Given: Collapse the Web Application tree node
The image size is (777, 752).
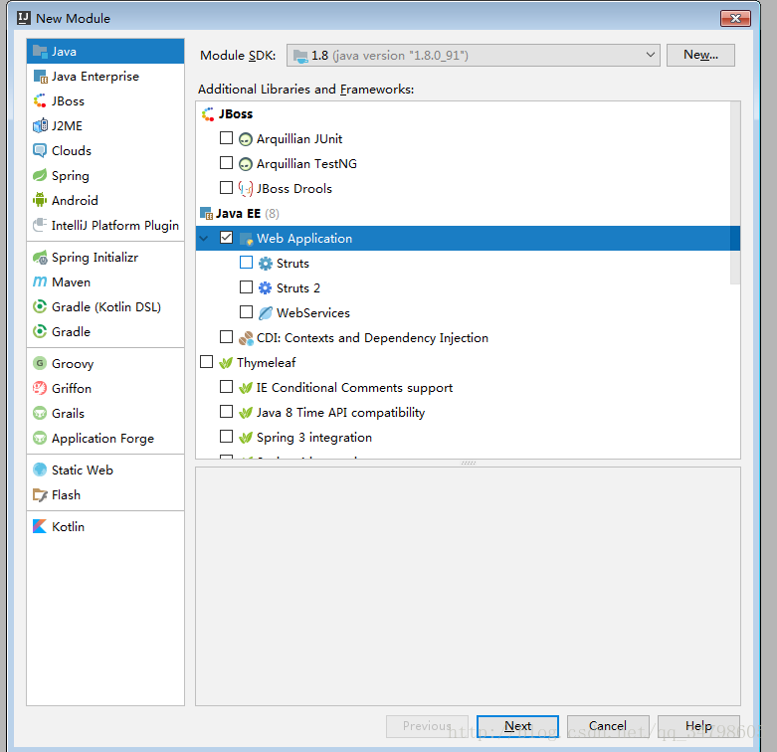Looking at the screenshot, I should coord(204,239).
